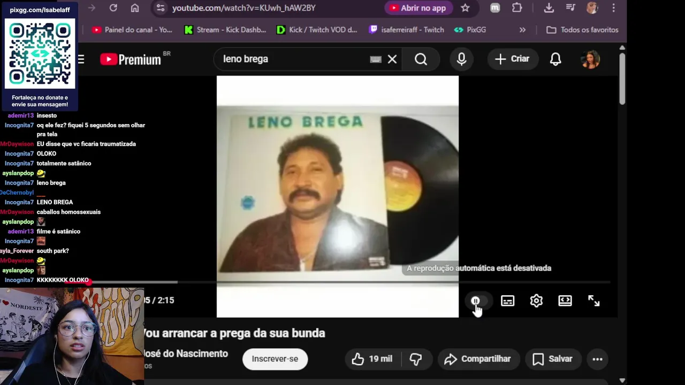Switch to theater mode icon
This screenshot has width=685, height=385.
pyautogui.click(x=565, y=301)
